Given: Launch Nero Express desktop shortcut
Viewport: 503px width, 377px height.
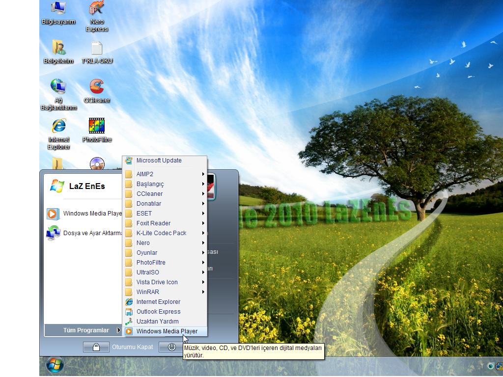Looking at the screenshot, I should coord(97,16).
